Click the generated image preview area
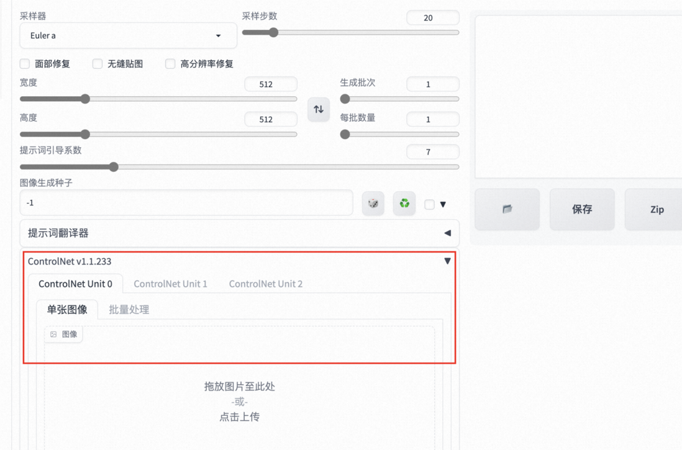The height and width of the screenshot is (450, 682). [x=578, y=97]
